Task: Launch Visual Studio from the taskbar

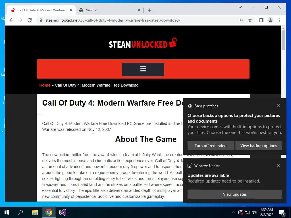Action: pos(63,212)
